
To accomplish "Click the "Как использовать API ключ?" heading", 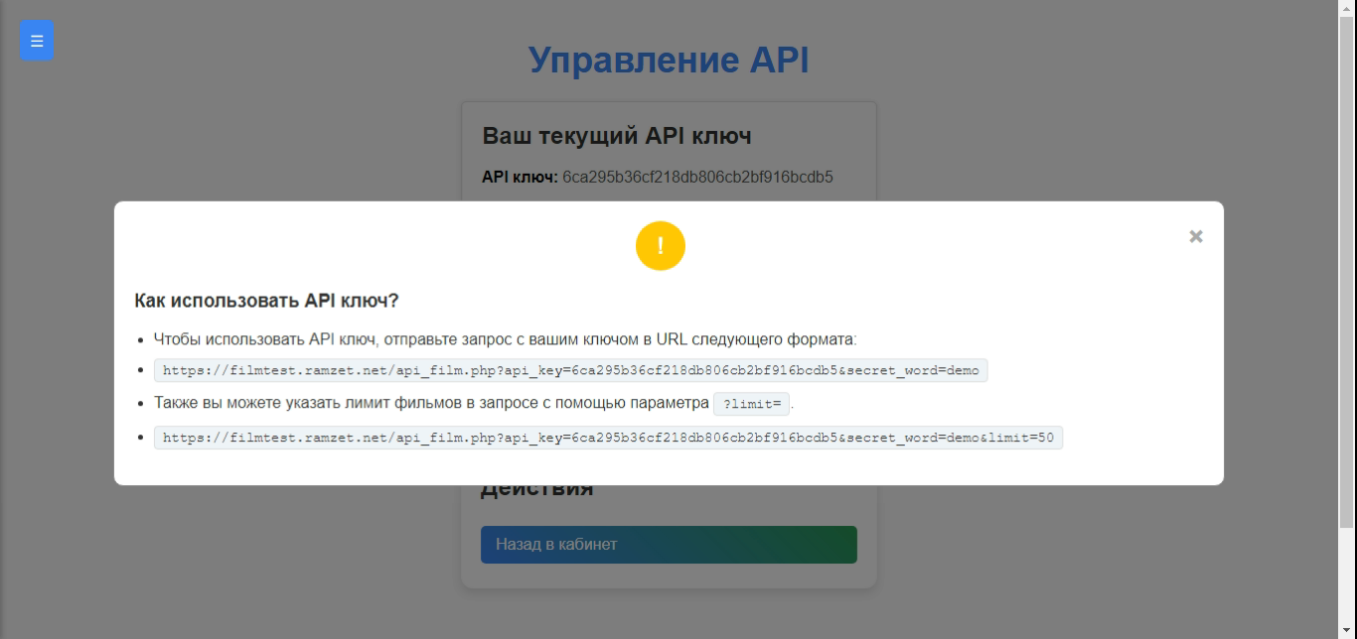I will point(266,301).
